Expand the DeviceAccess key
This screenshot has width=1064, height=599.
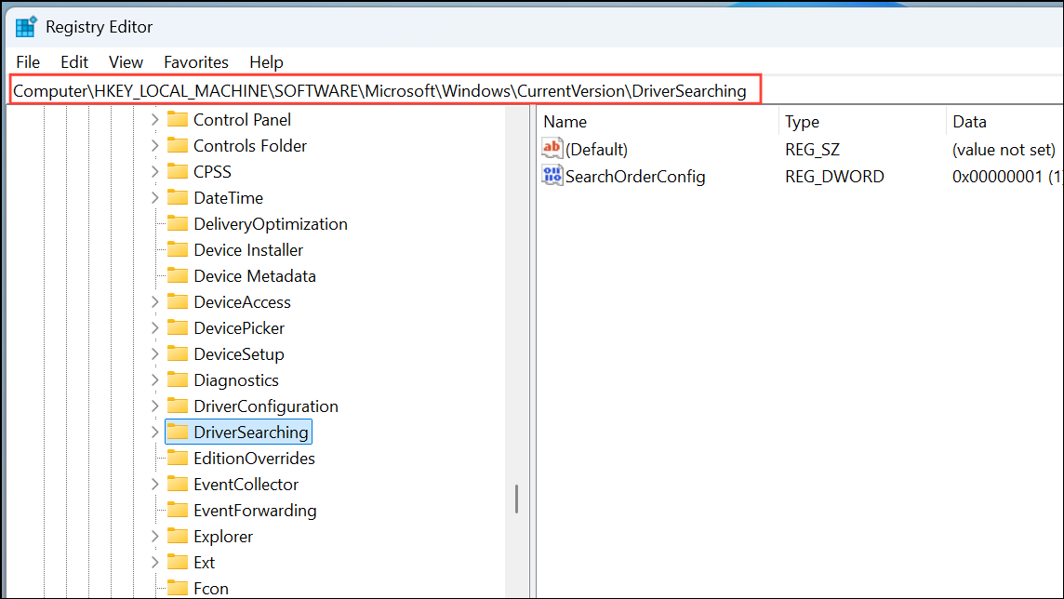(155, 301)
